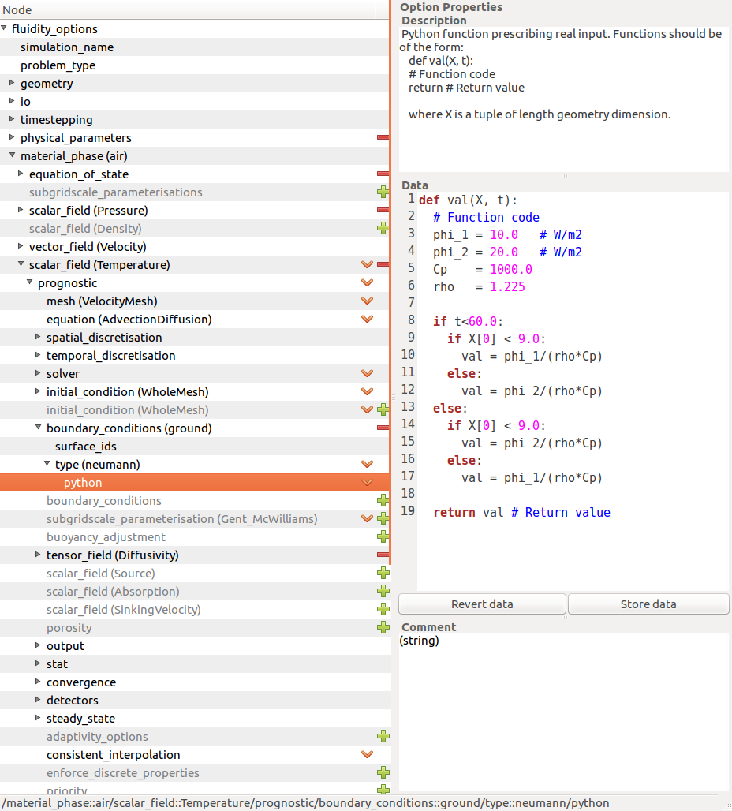This screenshot has height=811, width=732.
Task: Add buoyancy_adjustment using the green plus
Action: (383, 536)
